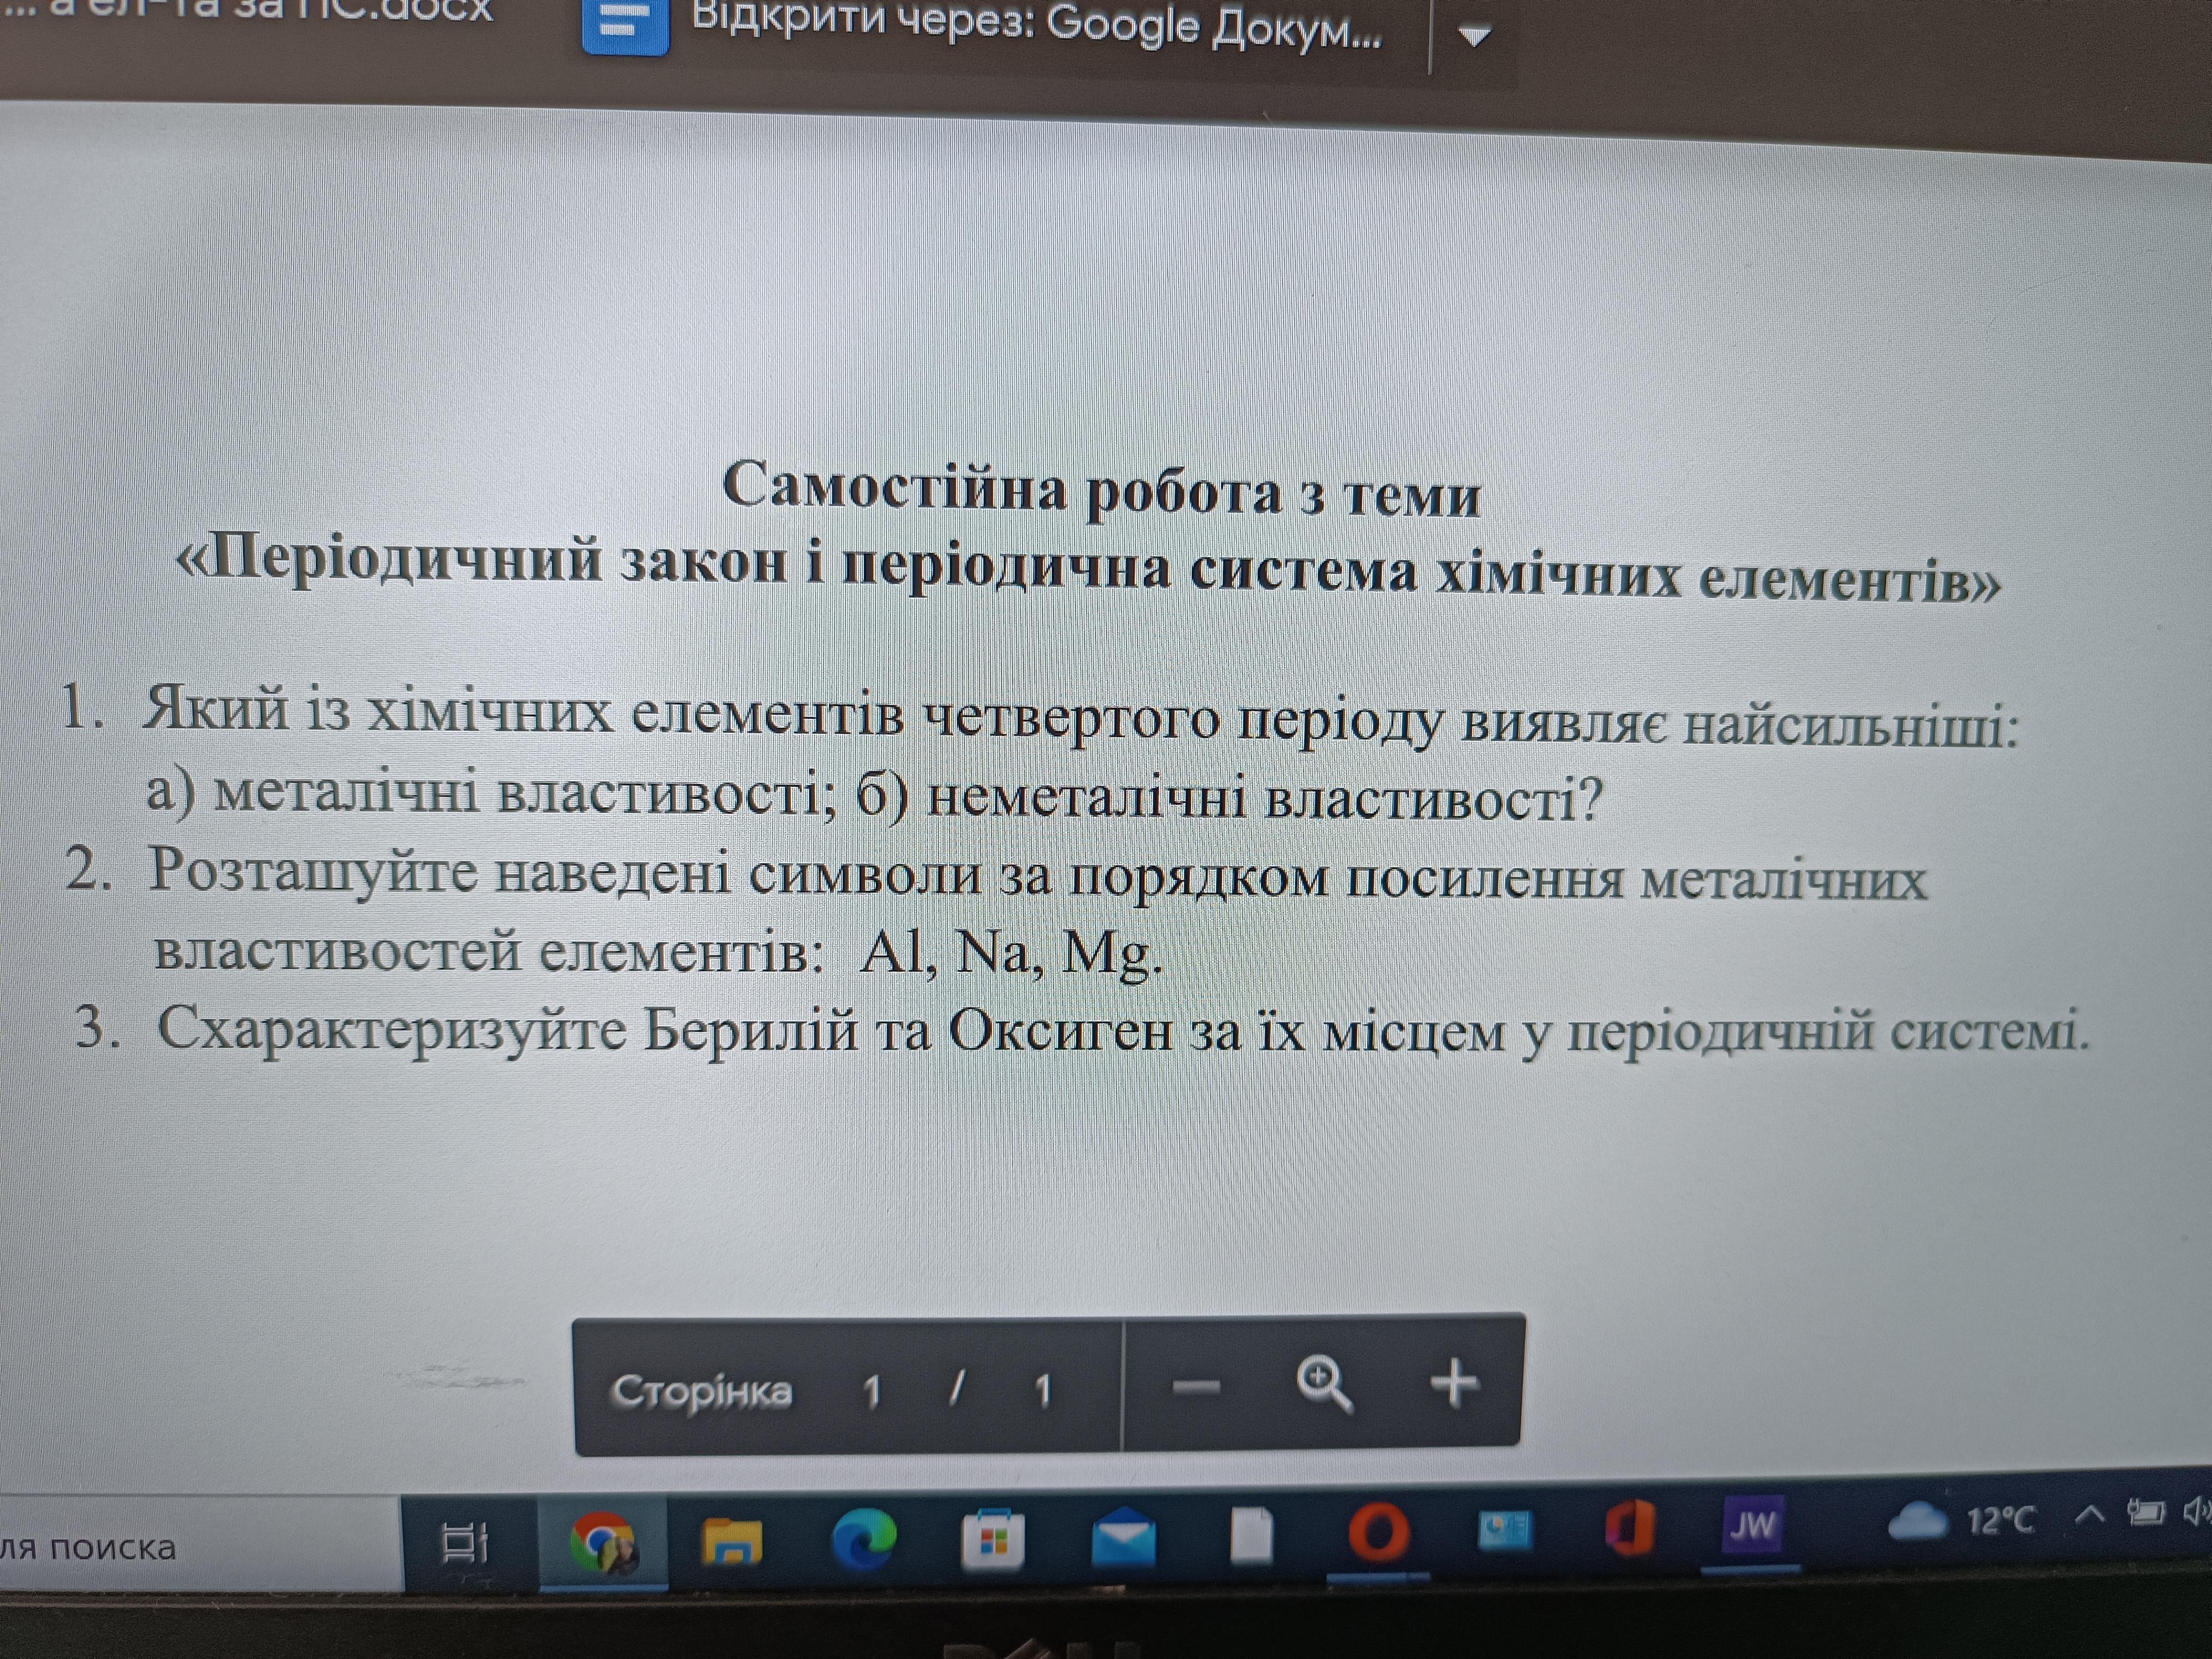Click the current page number field
The width and height of the screenshot is (2212, 1659).
point(871,1390)
